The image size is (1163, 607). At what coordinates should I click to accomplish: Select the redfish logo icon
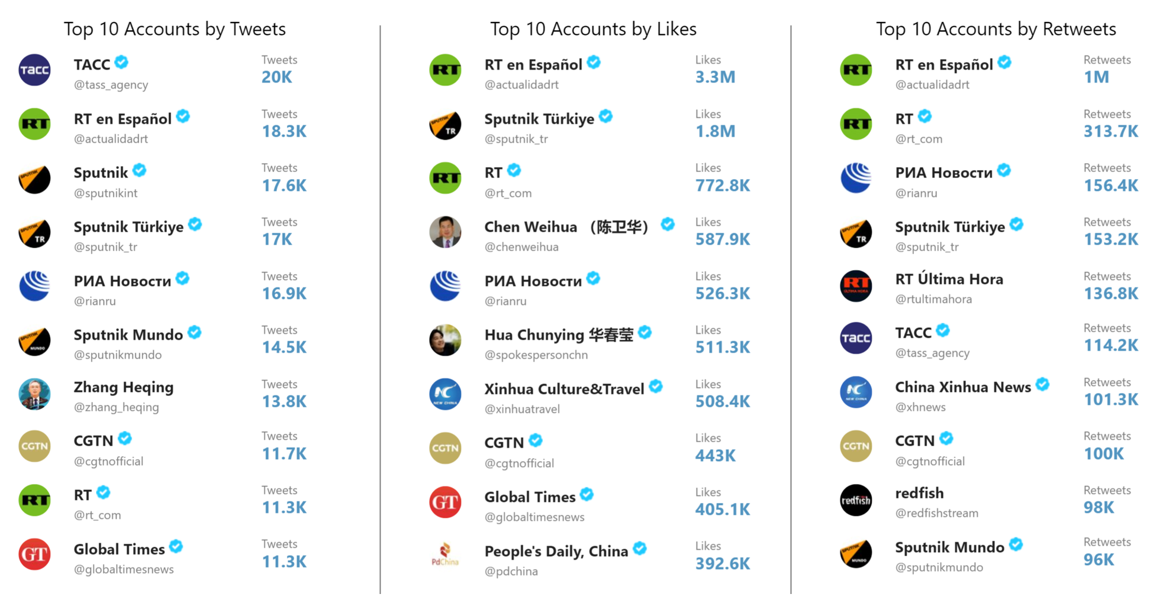[x=856, y=500]
